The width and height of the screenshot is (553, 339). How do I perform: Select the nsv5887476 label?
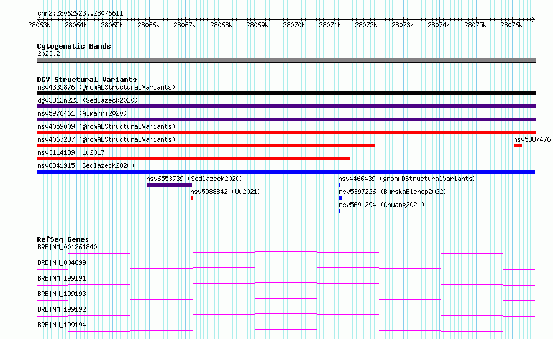pyautogui.click(x=532, y=139)
